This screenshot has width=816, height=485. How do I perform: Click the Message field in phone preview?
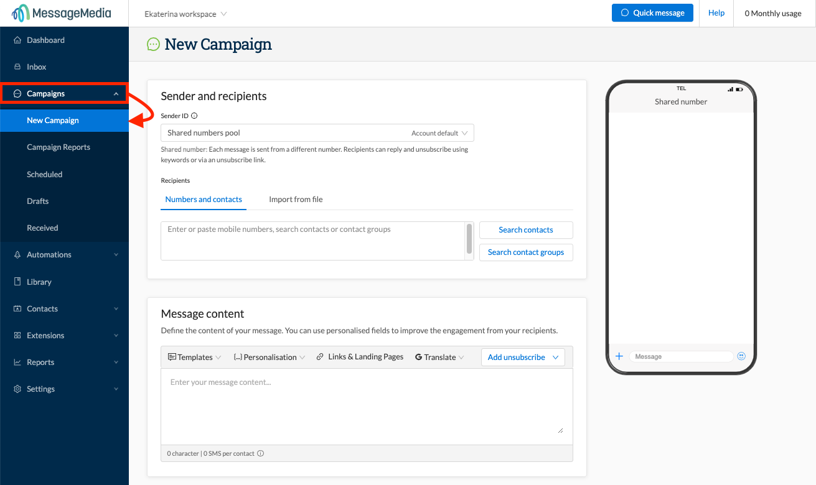pos(682,357)
